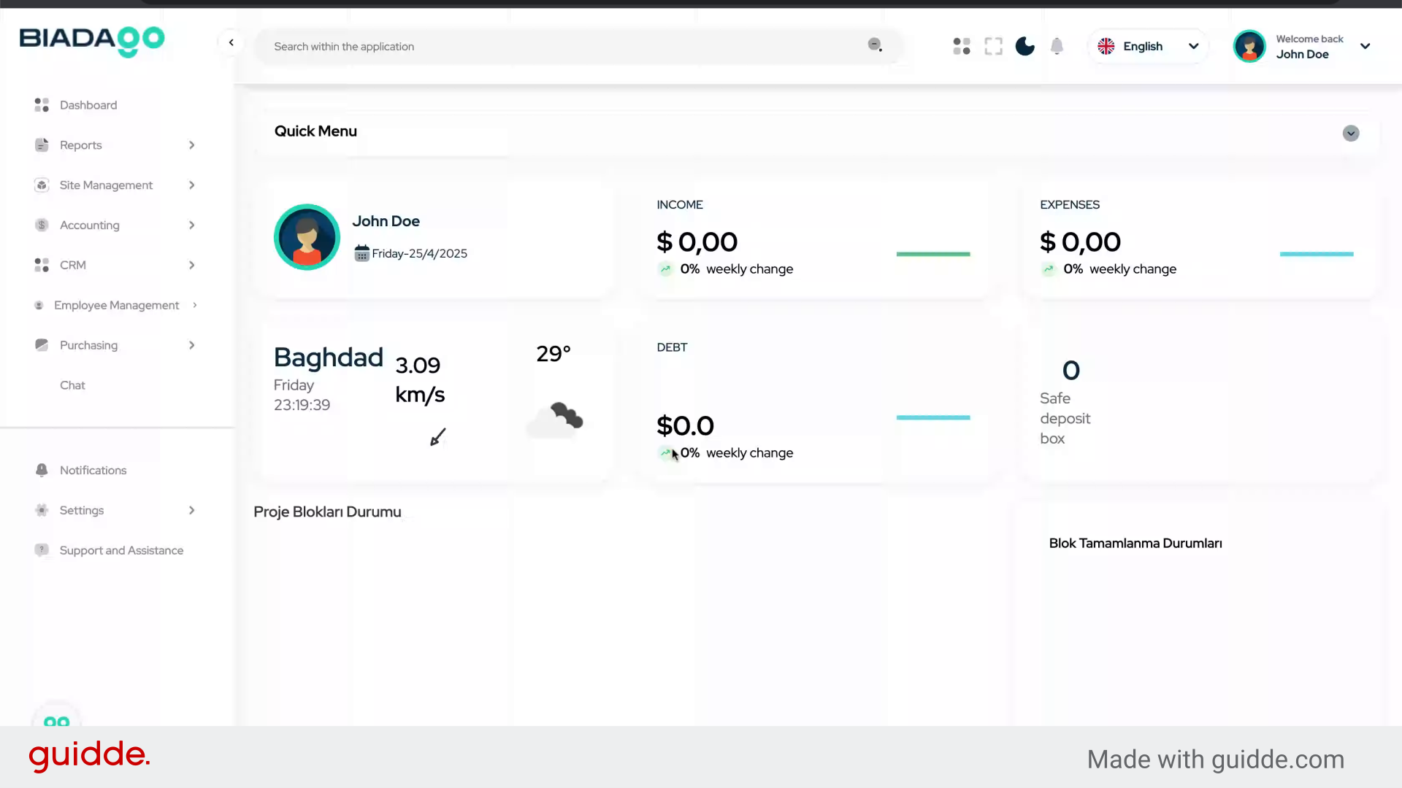Viewport: 1402px width, 788px height.
Task: Collapse the Quick Menu panel
Action: 1350,134
